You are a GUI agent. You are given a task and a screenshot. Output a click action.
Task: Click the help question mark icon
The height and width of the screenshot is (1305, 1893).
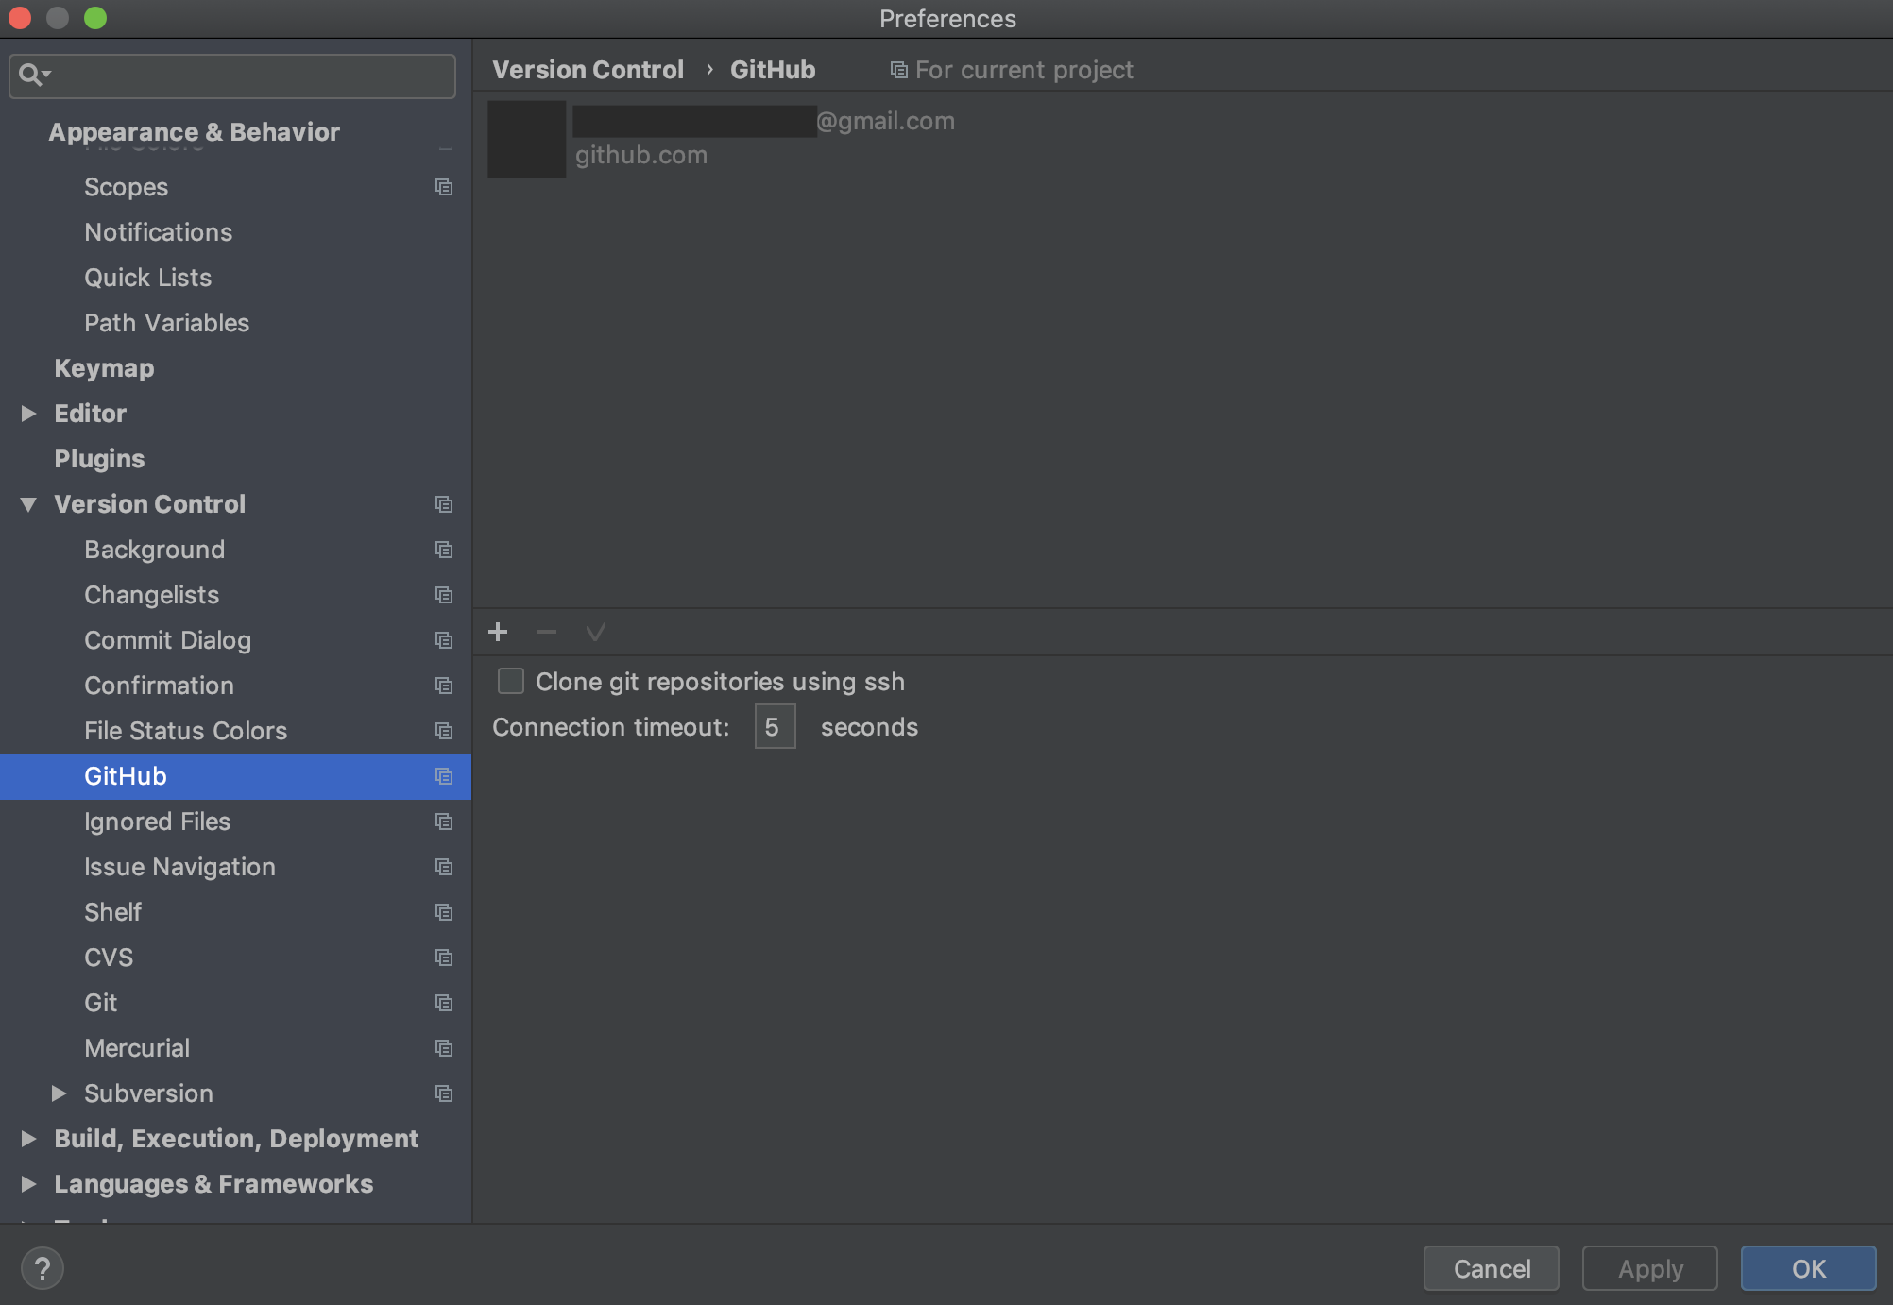tap(43, 1268)
